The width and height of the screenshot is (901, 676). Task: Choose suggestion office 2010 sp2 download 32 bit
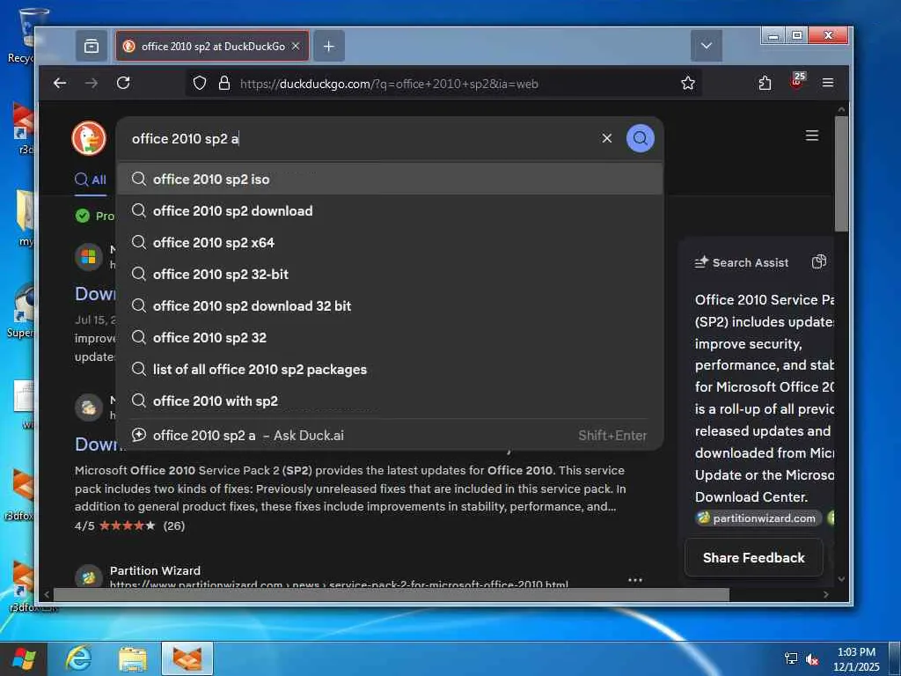coord(390,305)
